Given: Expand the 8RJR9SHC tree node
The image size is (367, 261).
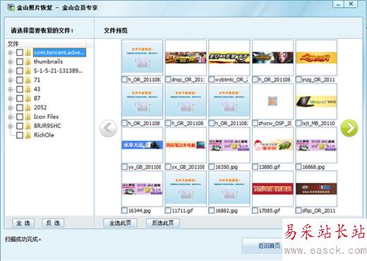Looking at the screenshot, I should [10, 126].
